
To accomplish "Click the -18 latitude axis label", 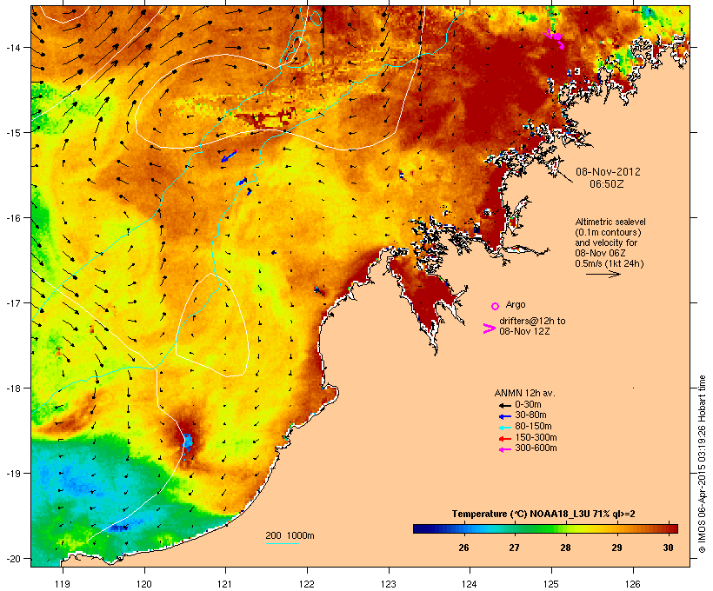I will 12,388.
